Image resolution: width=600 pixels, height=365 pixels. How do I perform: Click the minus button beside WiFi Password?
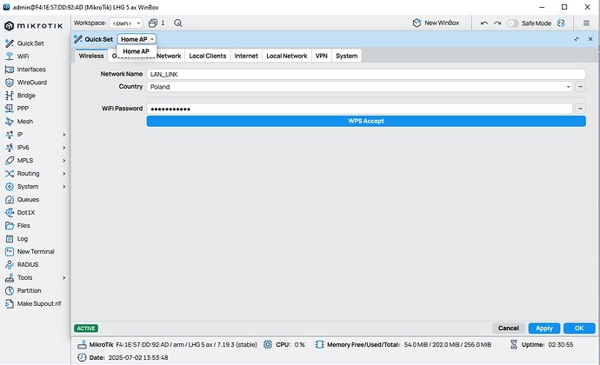tap(581, 109)
